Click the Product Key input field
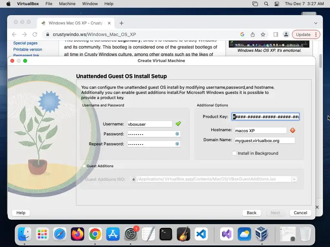The height and width of the screenshot is (247, 330). (x=266, y=116)
